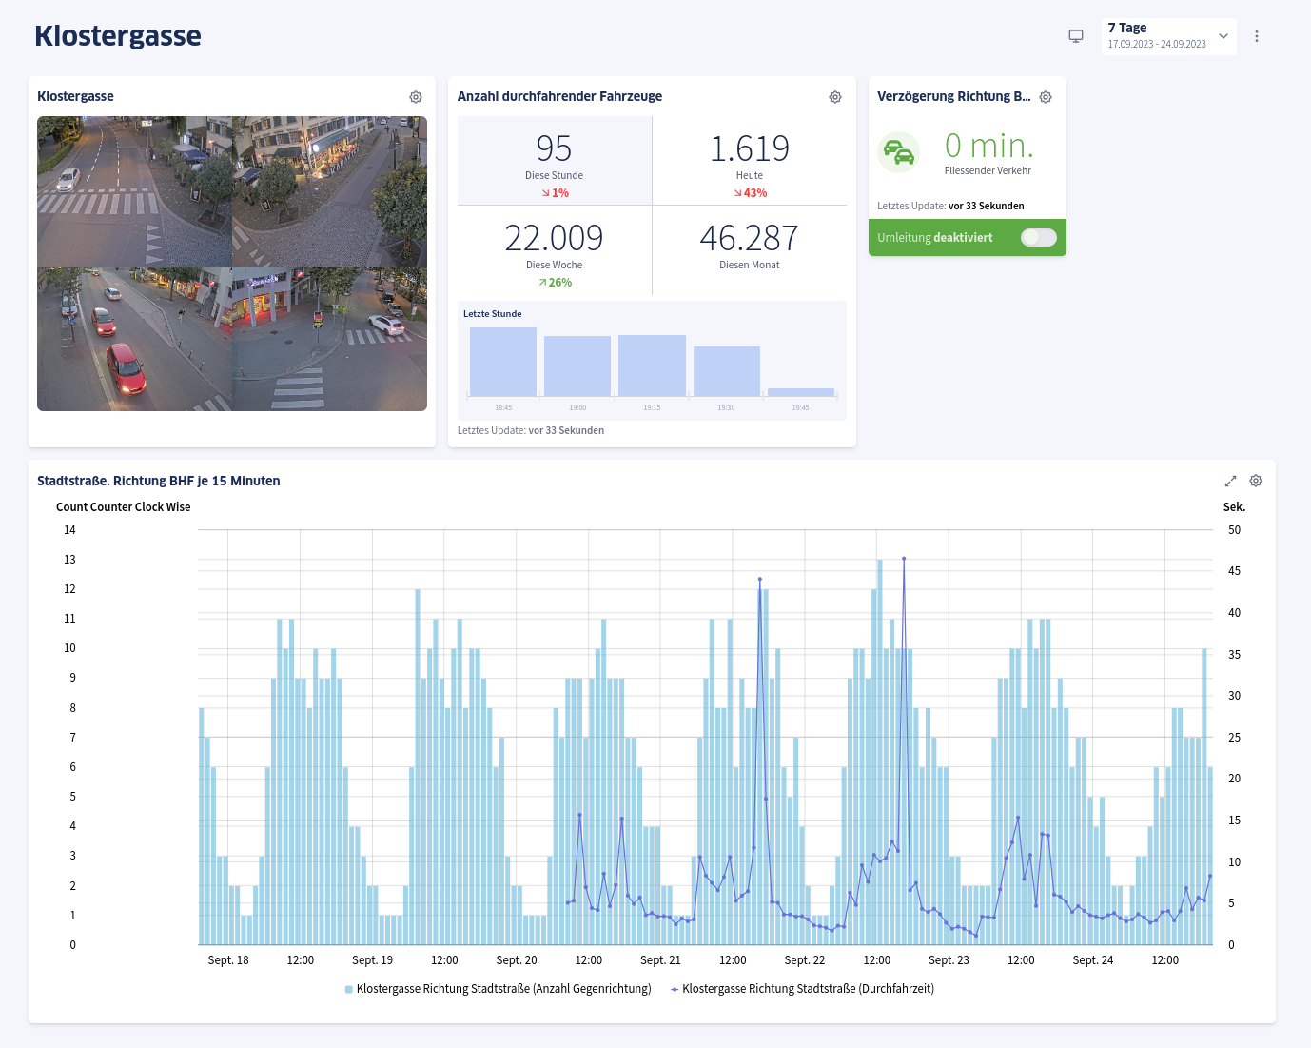1311x1048 pixels.
Task: Open settings gear on Verzögerung Richtung widget
Action: tap(1046, 96)
